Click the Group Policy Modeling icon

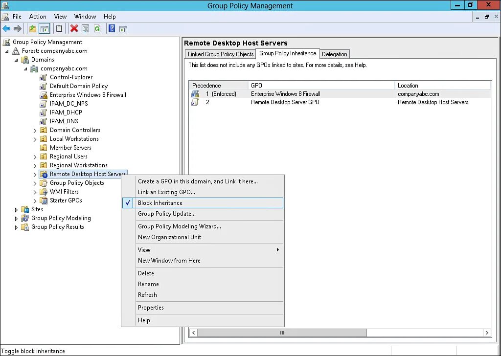point(25,218)
